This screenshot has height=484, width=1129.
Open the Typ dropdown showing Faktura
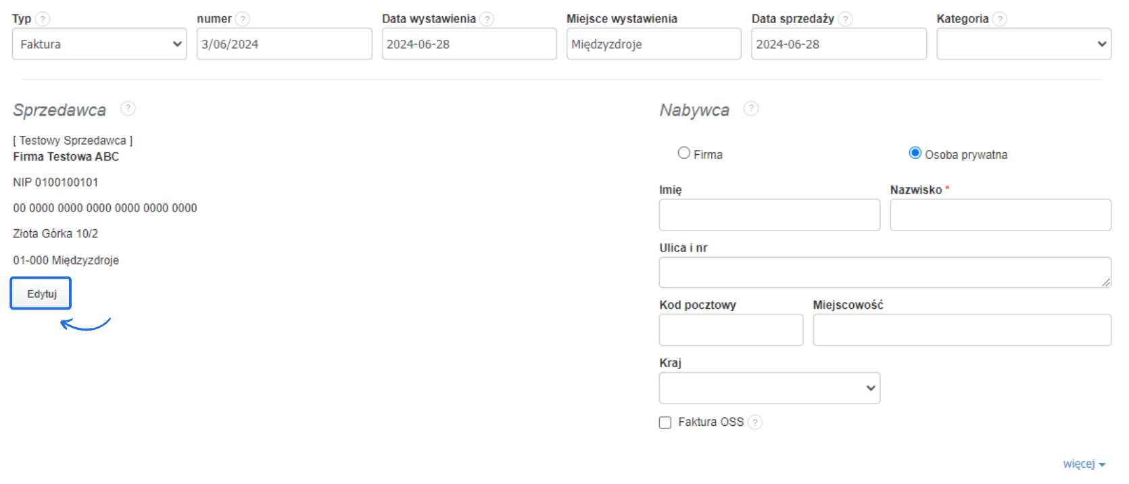[99, 44]
